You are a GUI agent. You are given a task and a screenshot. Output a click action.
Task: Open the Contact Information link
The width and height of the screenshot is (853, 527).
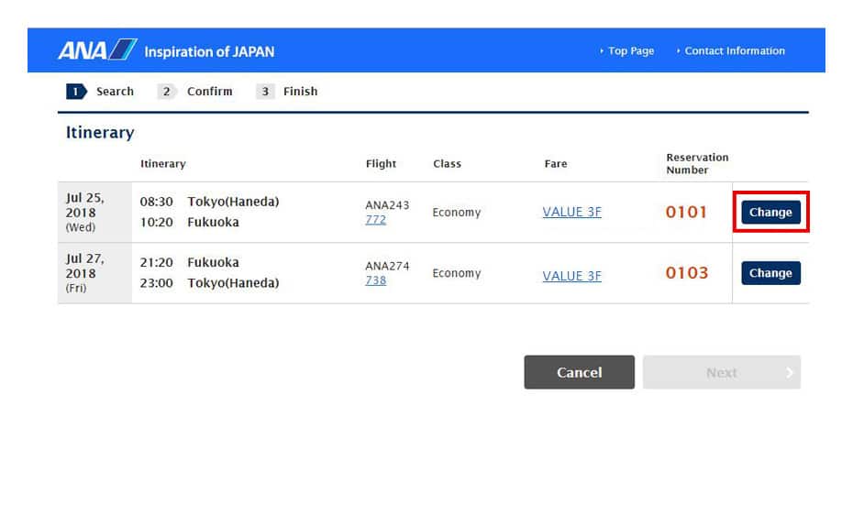(734, 51)
